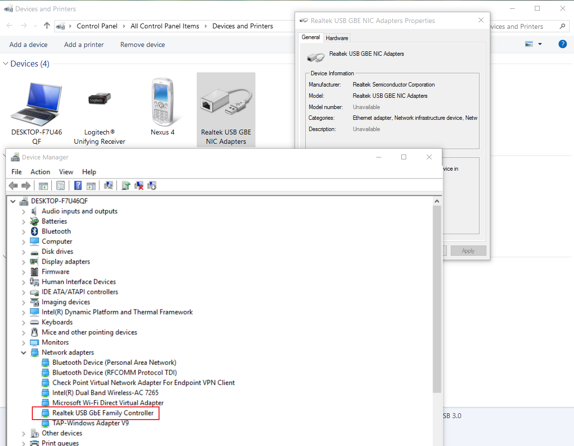This screenshot has height=446, width=574.
Task: Click TAP-Windows Adapter V9 icon
Action: click(45, 423)
